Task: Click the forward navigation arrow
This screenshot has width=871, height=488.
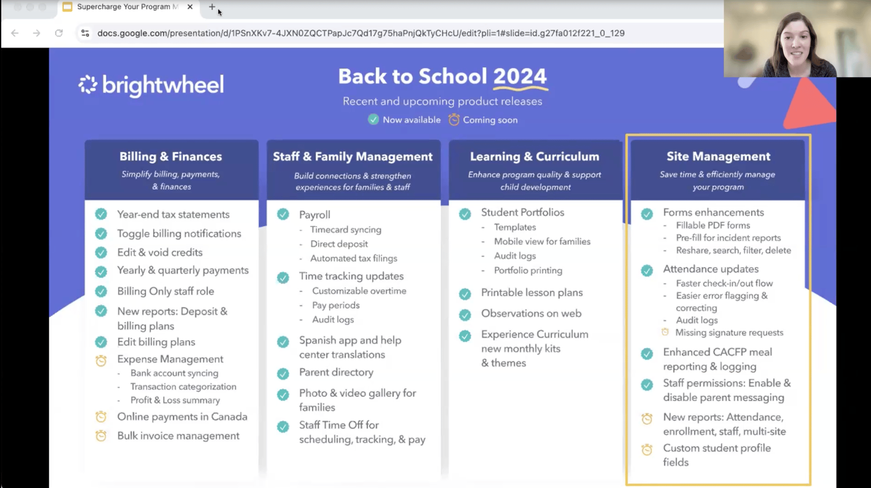Action: (x=37, y=33)
